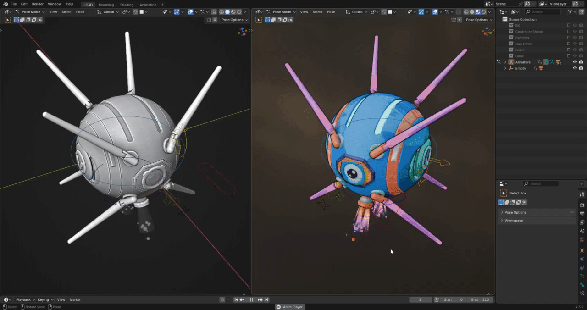Toggle auto keying in the timeline
The height and width of the screenshot is (310, 587).
coord(222,299)
